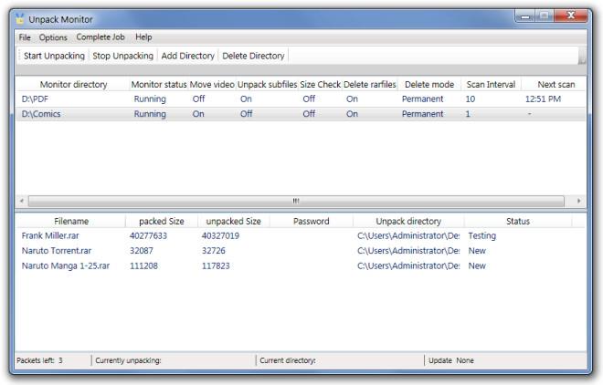Open the Complete Job menu

point(100,37)
